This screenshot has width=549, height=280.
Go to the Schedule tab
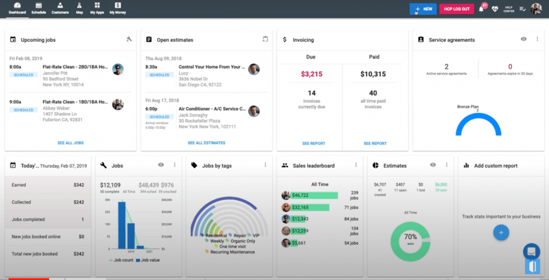[x=39, y=9]
